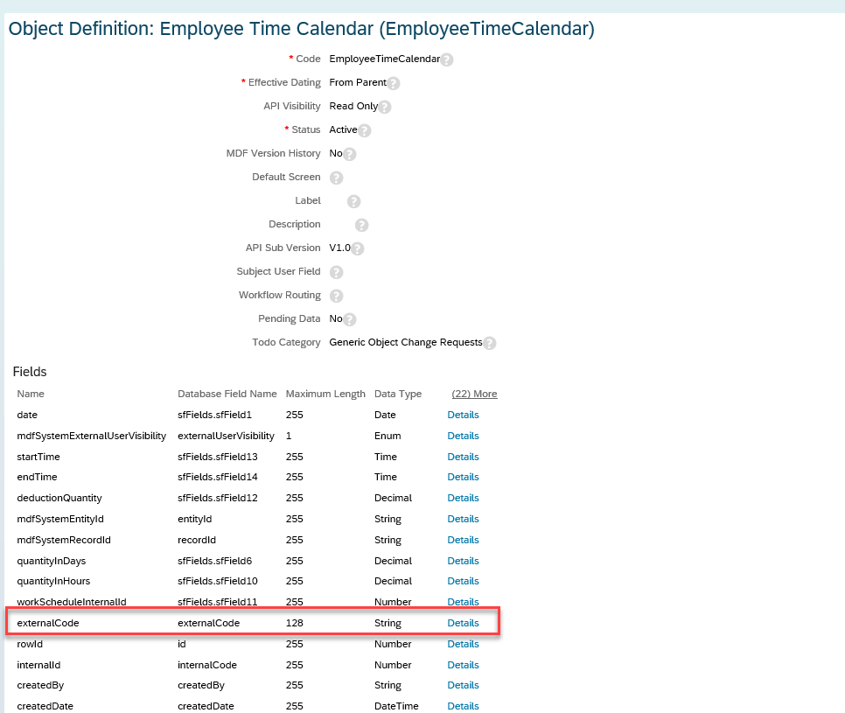Select the externalCode field name cell
The image size is (845, 713).
[48, 623]
